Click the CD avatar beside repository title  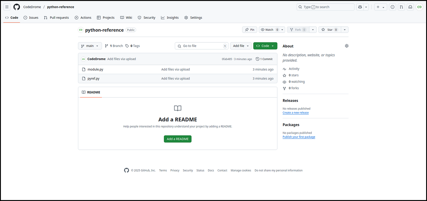coord(81,30)
